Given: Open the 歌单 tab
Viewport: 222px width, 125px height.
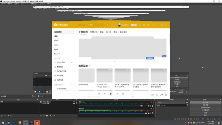Looking at the screenshot, I should click(x=102, y=32).
